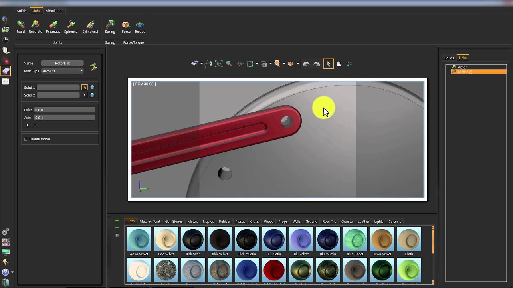Click the orange cube icon
The width and height of the screenshot is (513, 288).
click(291, 64)
